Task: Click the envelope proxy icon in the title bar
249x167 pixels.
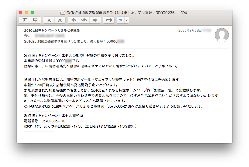Action: tap(63, 13)
